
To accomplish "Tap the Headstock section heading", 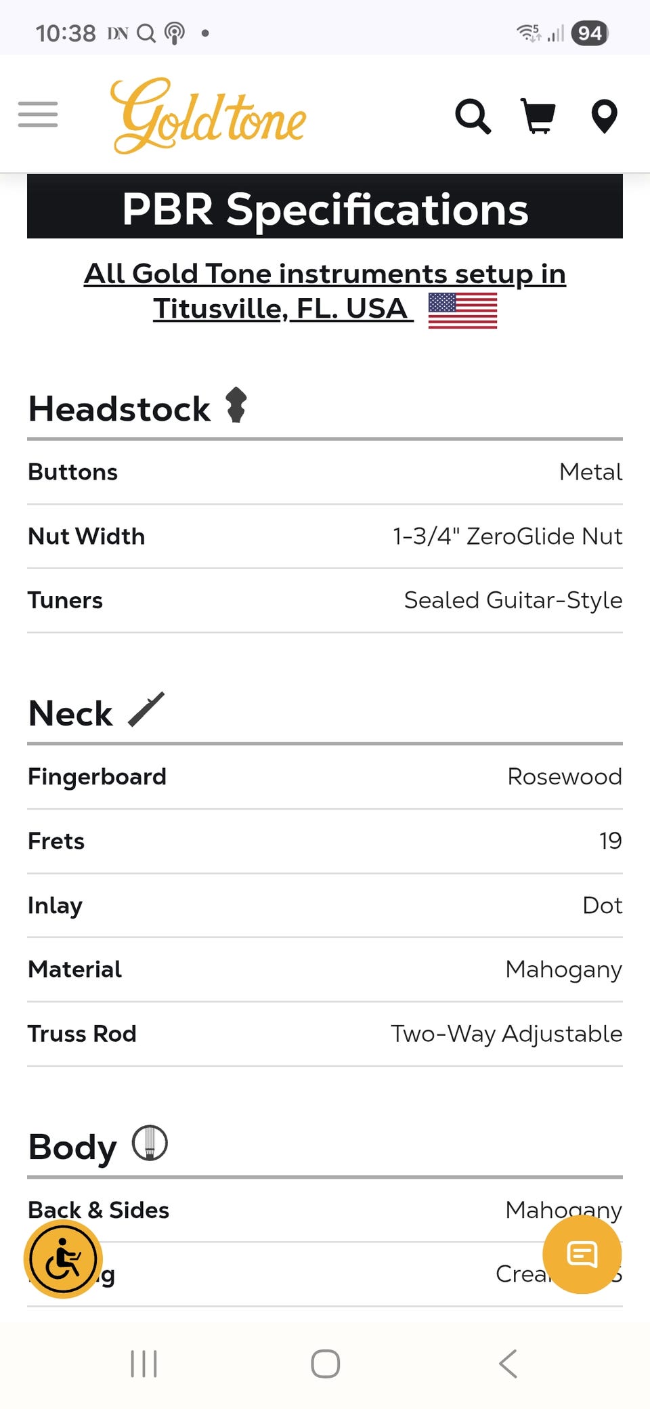I will point(119,409).
